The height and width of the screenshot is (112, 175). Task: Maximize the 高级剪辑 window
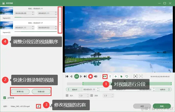tap(164, 3)
